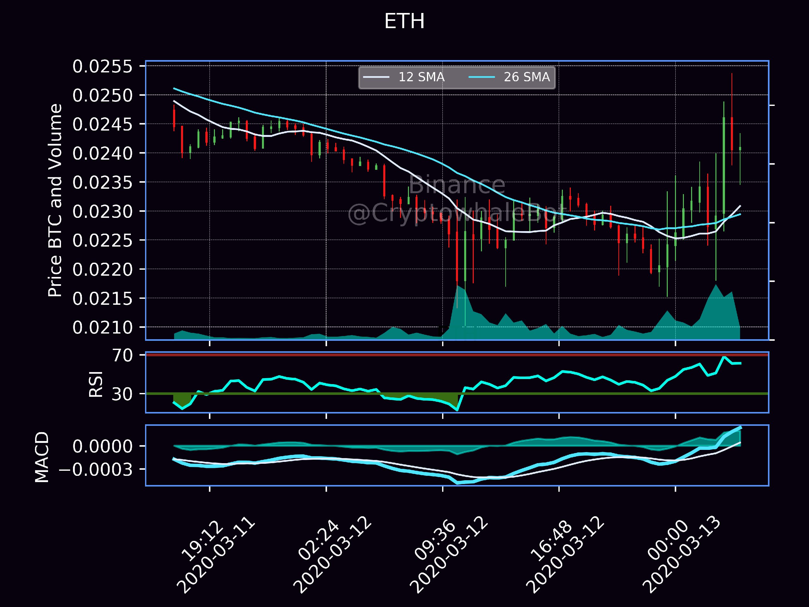Click the ETH chart title
The image size is (809, 607).
404,21
